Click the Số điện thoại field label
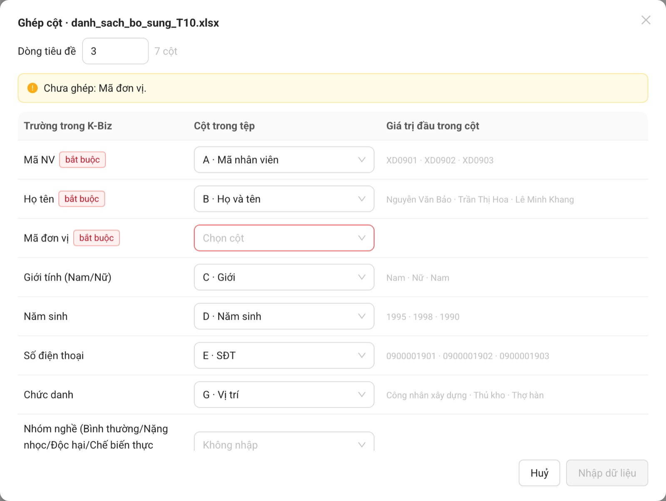Viewport: 666px width, 501px height. coord(54,355)
